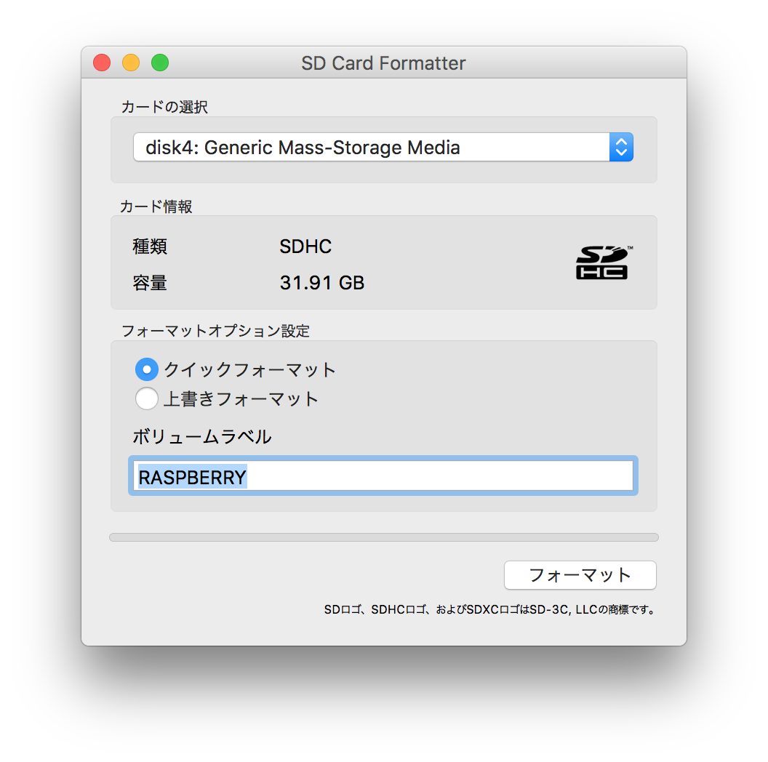Select the 上書きフォーマット radio option
This screenshot has width=768, height=762.
coord(146,398)
